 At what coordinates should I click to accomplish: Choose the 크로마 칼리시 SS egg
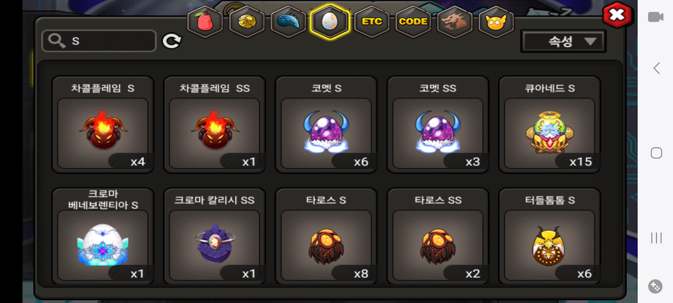[x=215, y=236]
